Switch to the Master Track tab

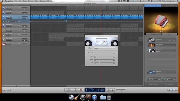(x=170, y=6)
